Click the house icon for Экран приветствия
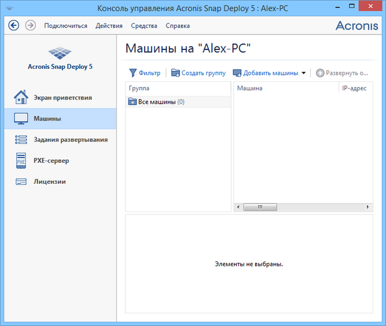The width and height of the screenshot is (386, 326). pos(21,98)
